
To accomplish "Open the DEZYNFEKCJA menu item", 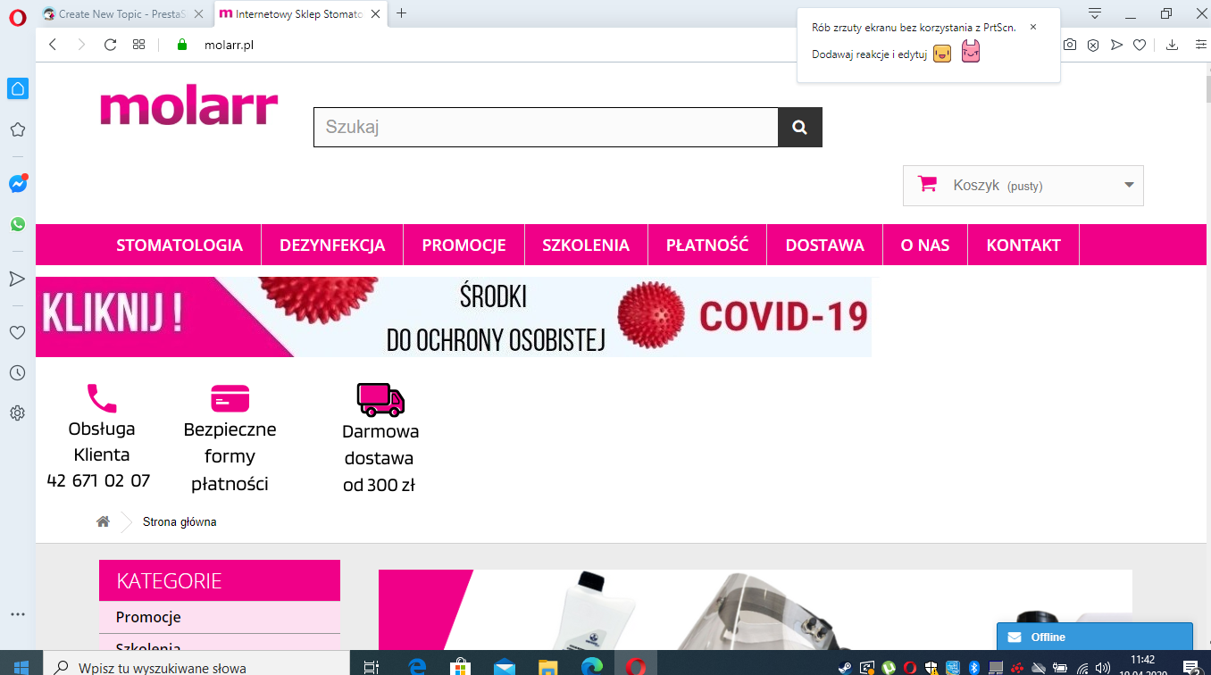I will [332, 245].
